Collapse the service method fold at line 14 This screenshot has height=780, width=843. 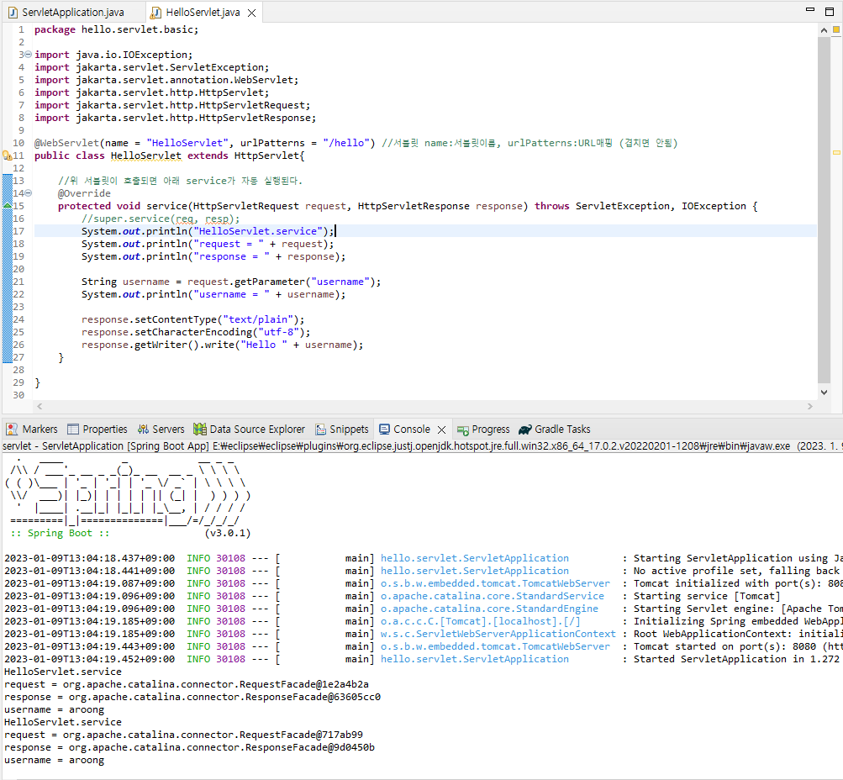click(x=29, y=193)
